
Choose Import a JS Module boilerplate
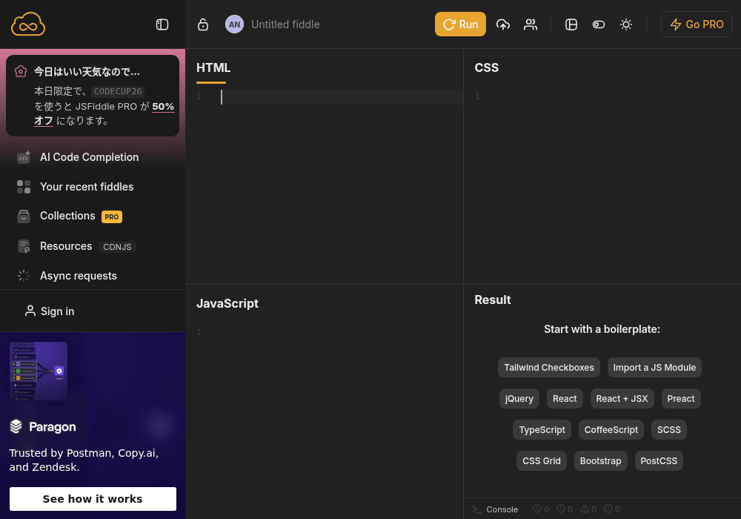(x=654, y=367)
